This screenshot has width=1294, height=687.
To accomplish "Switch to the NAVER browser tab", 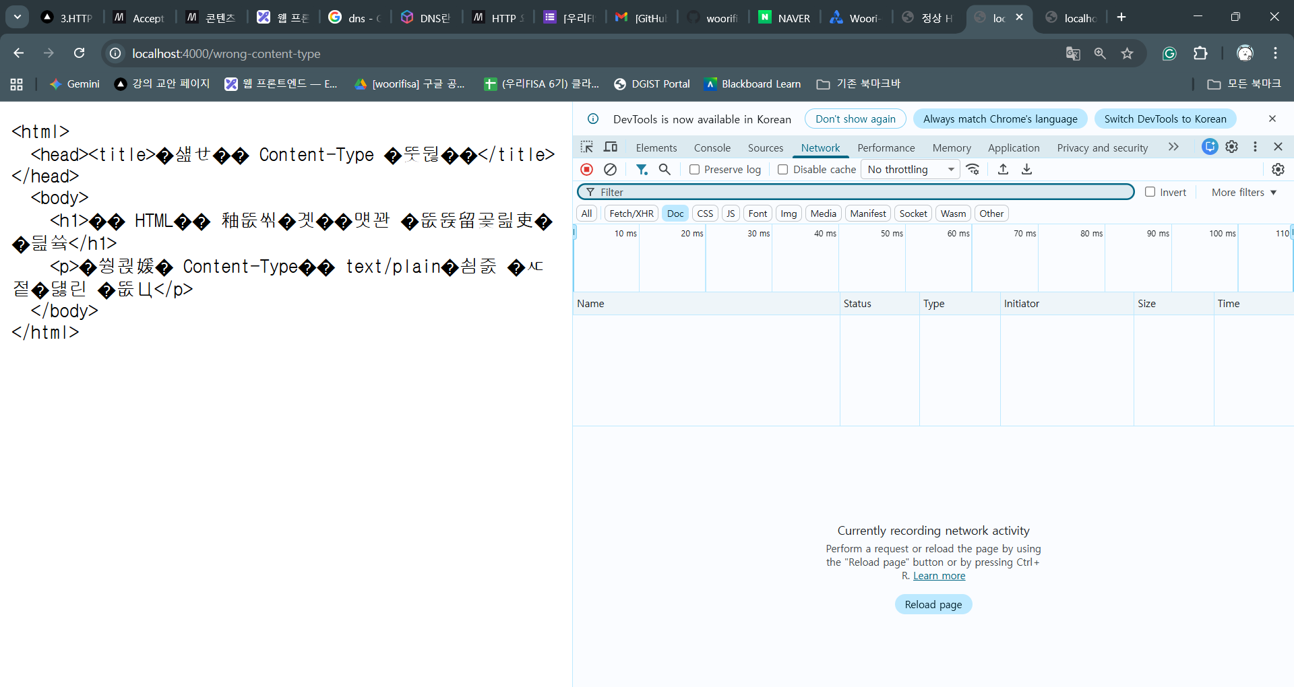I will coord(784,18).
